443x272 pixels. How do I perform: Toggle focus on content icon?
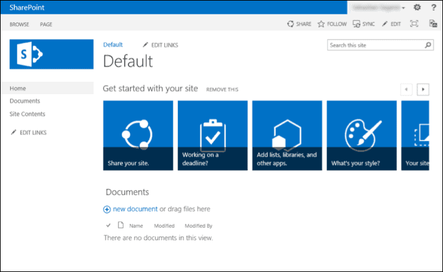pyautogui.click(x=414, y=24)
